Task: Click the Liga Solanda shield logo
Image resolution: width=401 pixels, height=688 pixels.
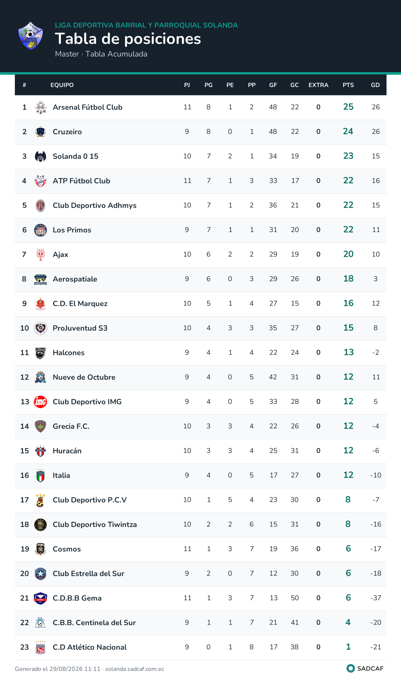Action: pyautogui.click(x=31, y=36)
